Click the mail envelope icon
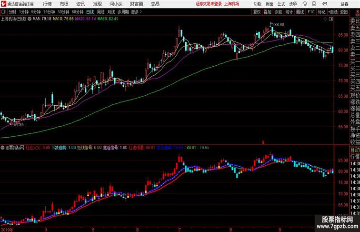Viewport: 360px width, 232px height. (325, 4)
